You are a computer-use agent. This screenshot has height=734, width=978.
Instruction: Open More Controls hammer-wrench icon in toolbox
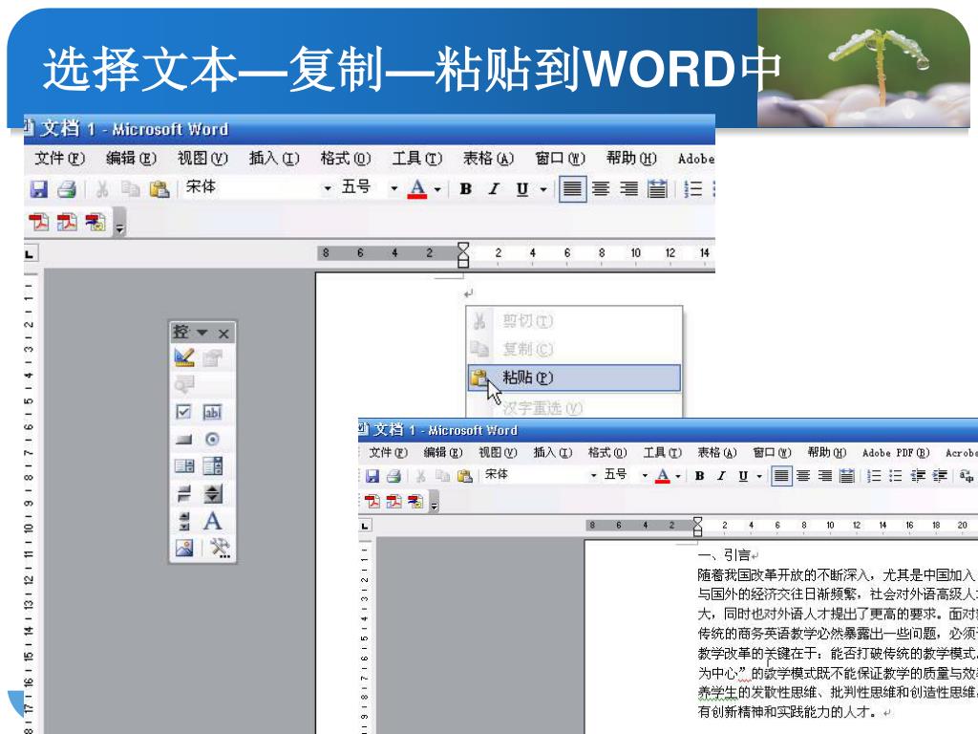(x=219, y=549)
